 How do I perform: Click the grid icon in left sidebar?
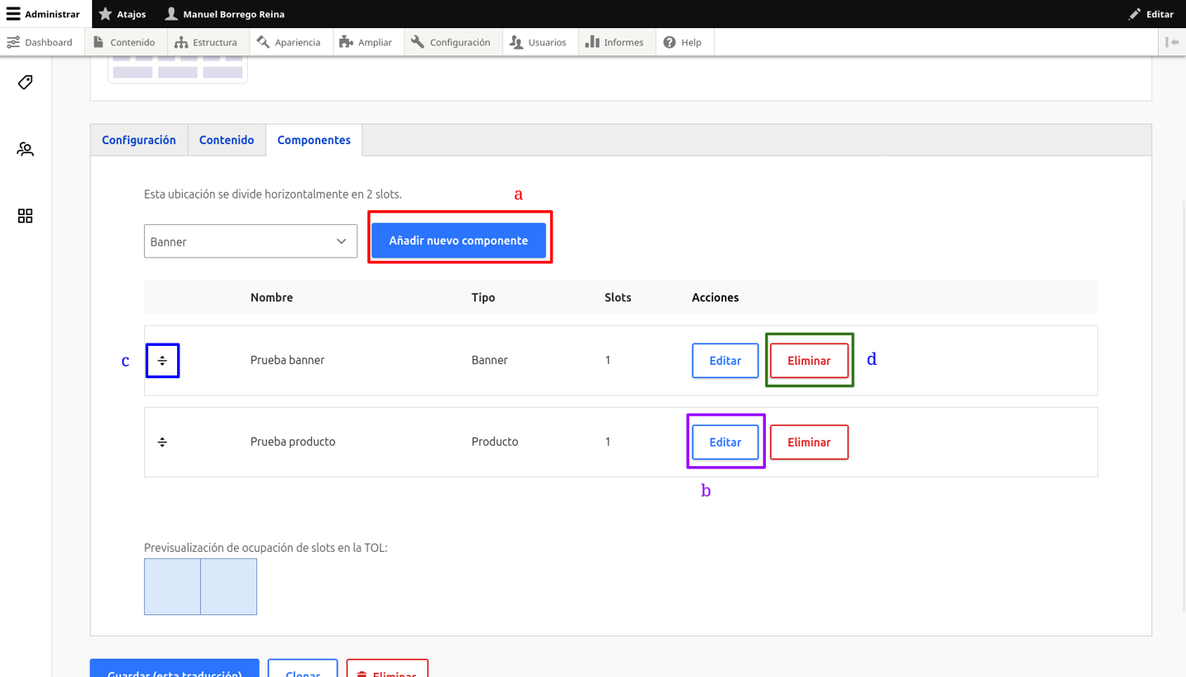click(26, 216)
